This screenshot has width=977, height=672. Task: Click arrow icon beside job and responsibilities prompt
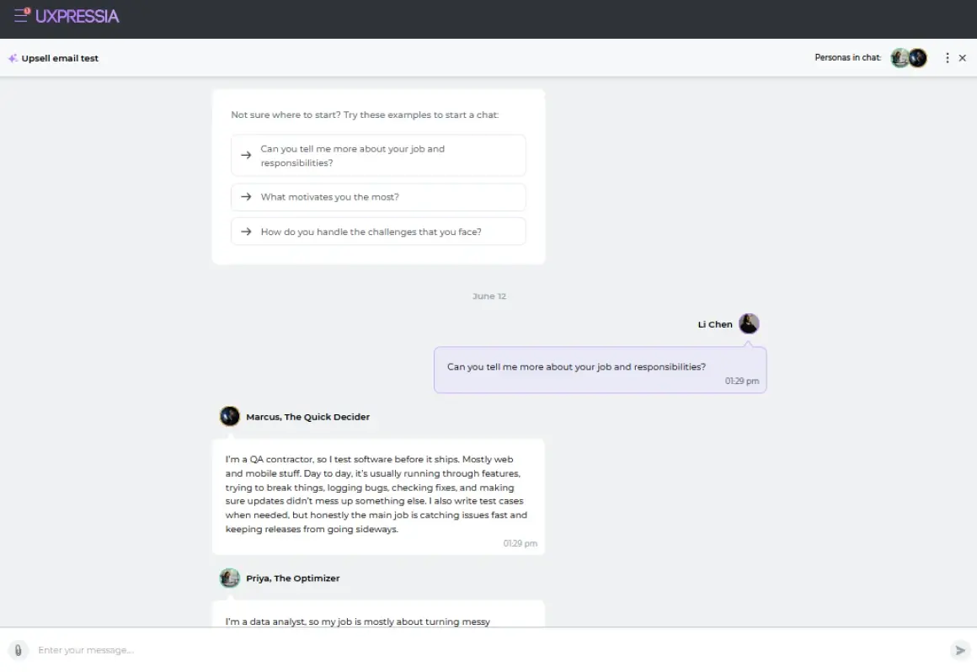[246, 155]
